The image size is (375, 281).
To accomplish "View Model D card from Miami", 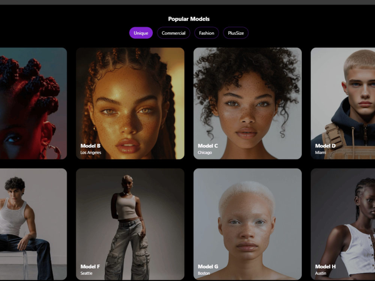I will [343, 103].
